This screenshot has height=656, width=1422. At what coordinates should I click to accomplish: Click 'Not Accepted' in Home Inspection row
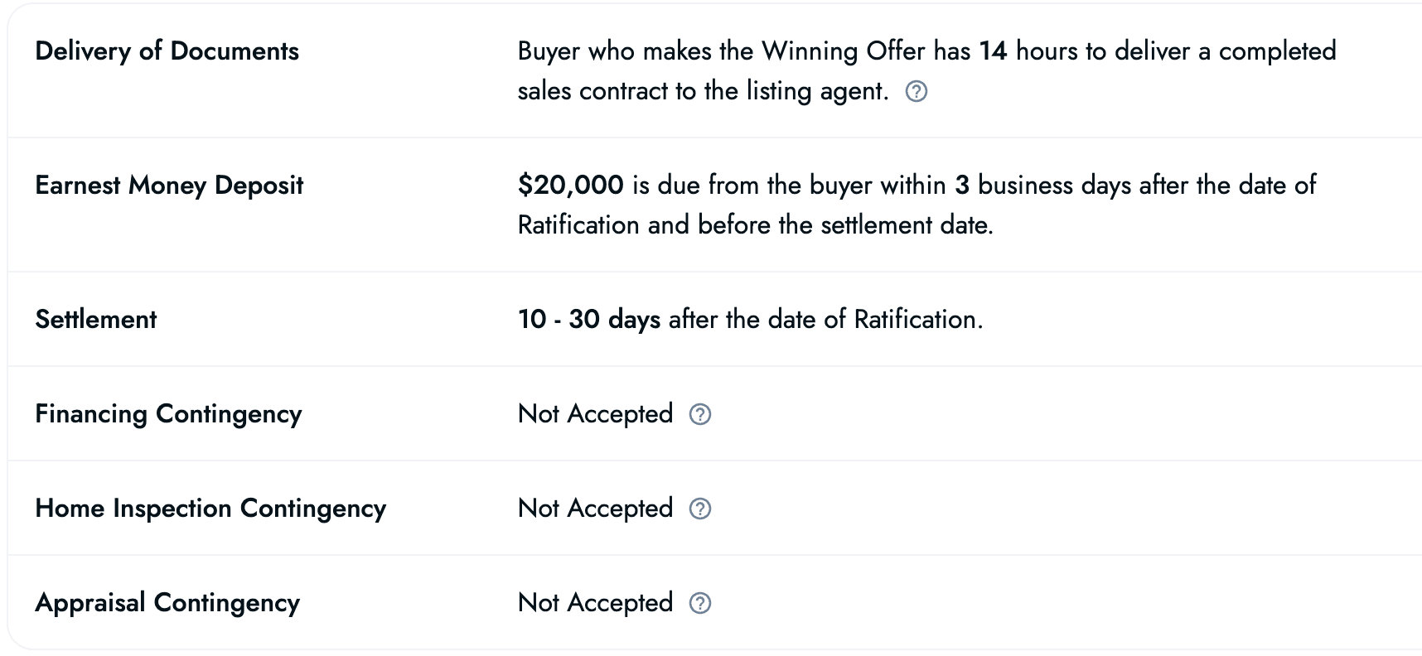point(595,509)
